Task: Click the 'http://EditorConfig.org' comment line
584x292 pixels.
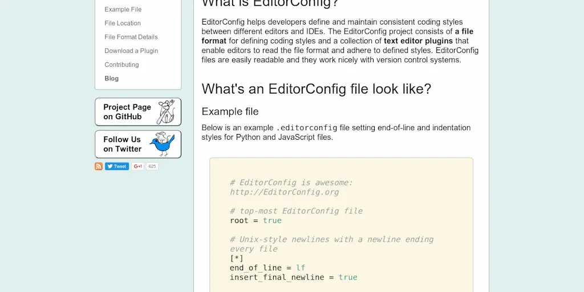Action: point(285,192)
